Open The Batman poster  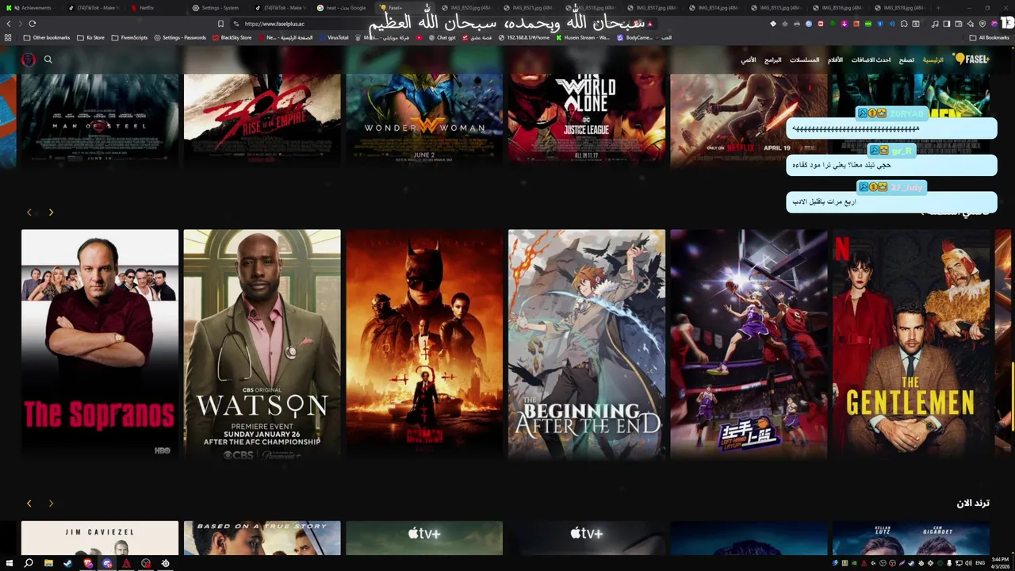point(424,344)
